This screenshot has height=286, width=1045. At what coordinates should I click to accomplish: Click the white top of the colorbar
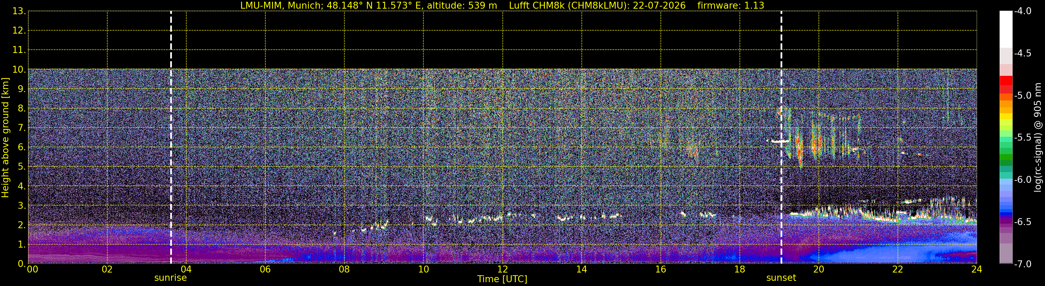point(1005,29)
